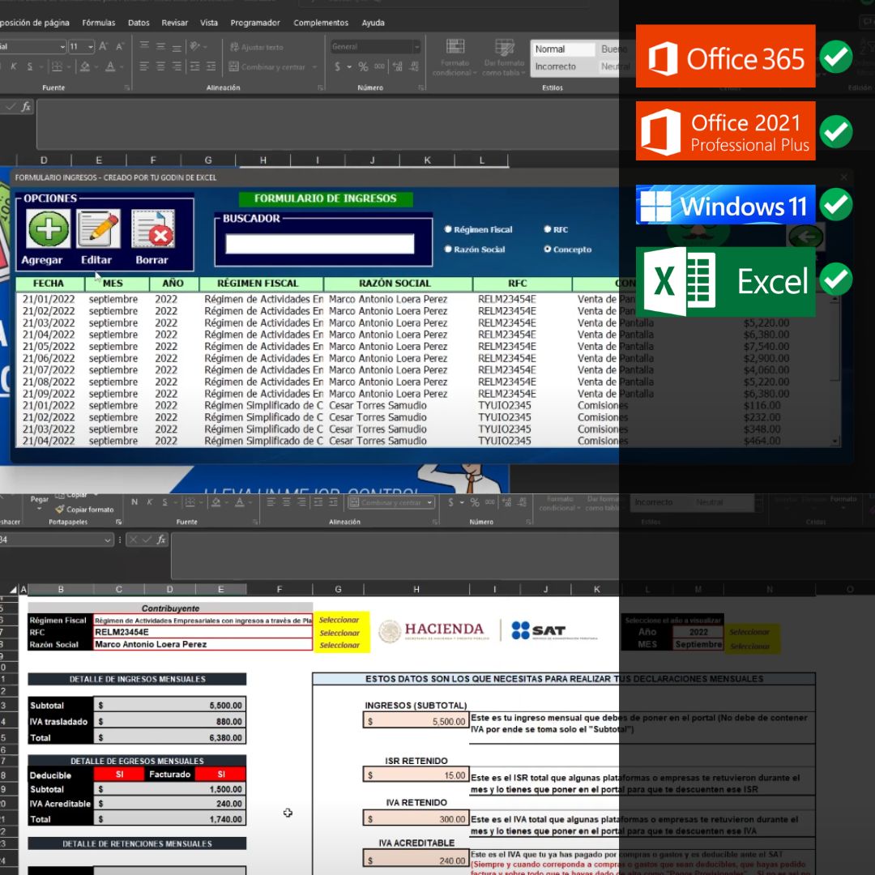Apply the Incorrecto cell style
This screenshot has height=875, width=875.
562,66
